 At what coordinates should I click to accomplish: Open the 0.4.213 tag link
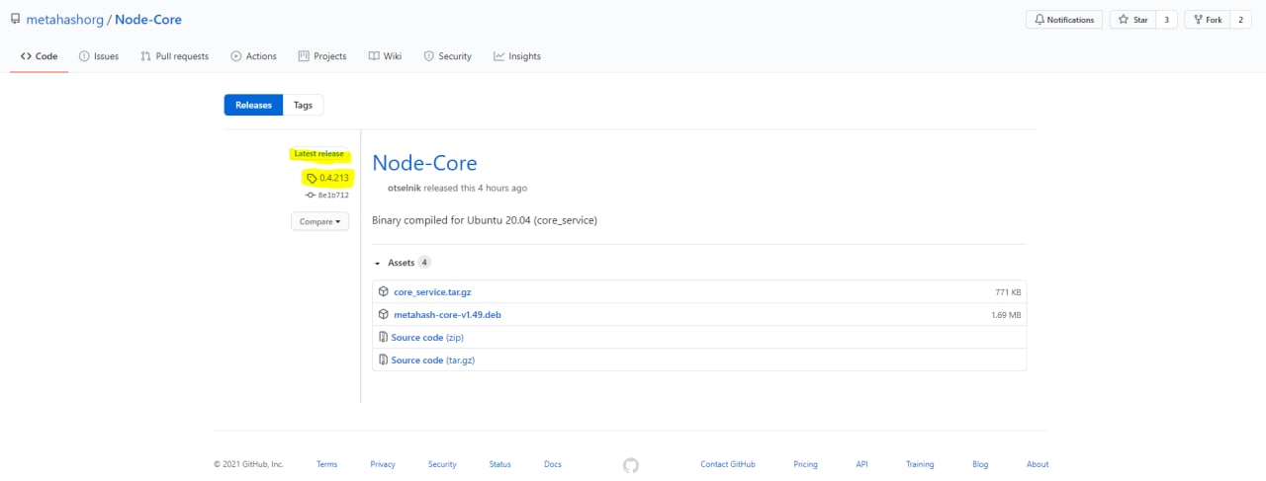coord(334,178)
